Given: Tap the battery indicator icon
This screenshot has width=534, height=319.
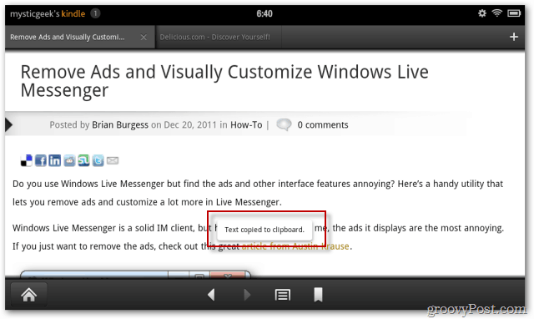Looking at the screenshot, I should click(514, 13).
